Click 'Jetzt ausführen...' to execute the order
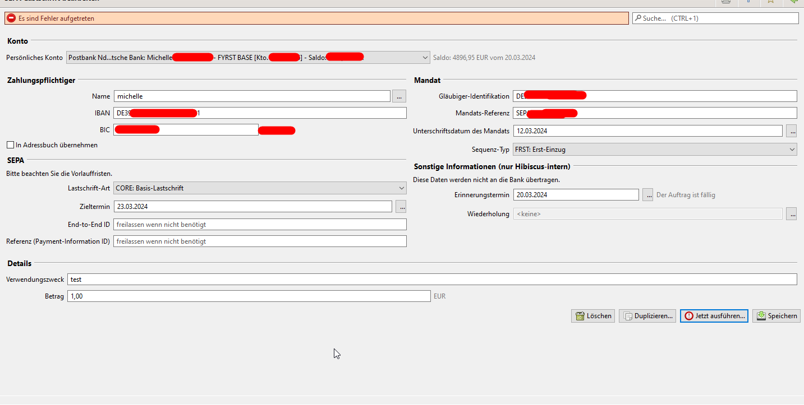Screen dimensions: 804x405 [714, 316]
